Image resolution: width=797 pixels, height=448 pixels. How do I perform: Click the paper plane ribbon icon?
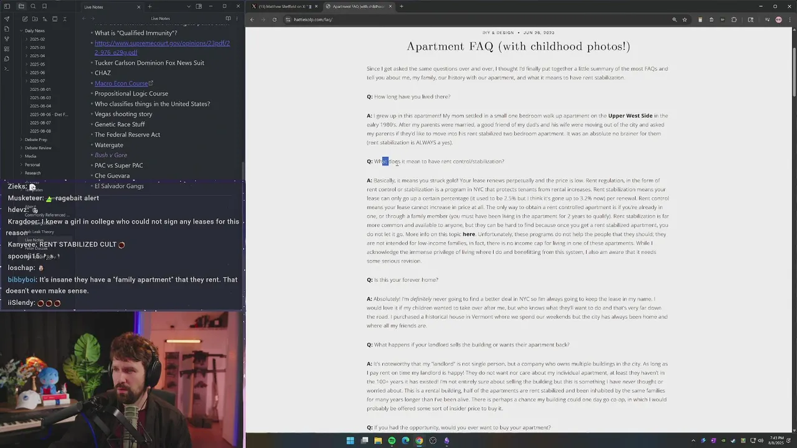7,19
